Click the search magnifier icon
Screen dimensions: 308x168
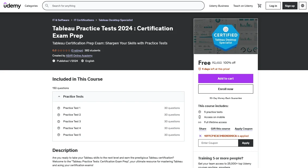[47, 6]
